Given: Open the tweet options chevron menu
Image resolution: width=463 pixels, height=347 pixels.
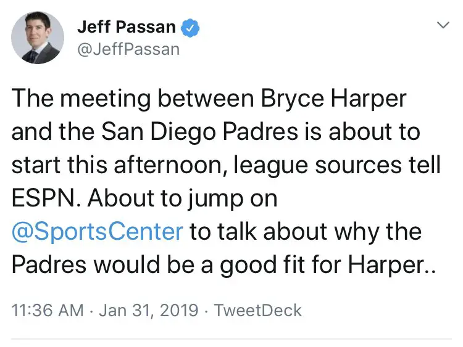Looking at the screenshot, I should (x=443, y=25).
